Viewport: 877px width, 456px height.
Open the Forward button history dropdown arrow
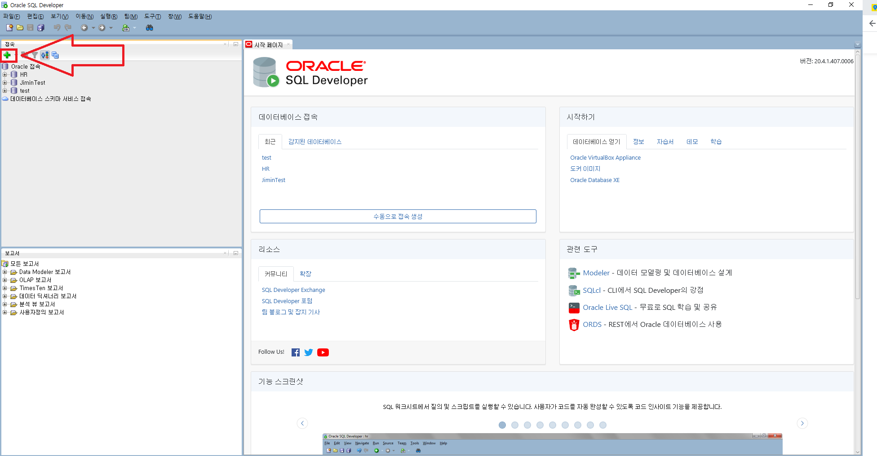coord(111,28)
